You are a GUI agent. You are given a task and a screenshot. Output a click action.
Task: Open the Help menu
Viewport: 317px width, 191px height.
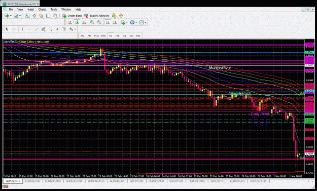click(x=78, y=9)
